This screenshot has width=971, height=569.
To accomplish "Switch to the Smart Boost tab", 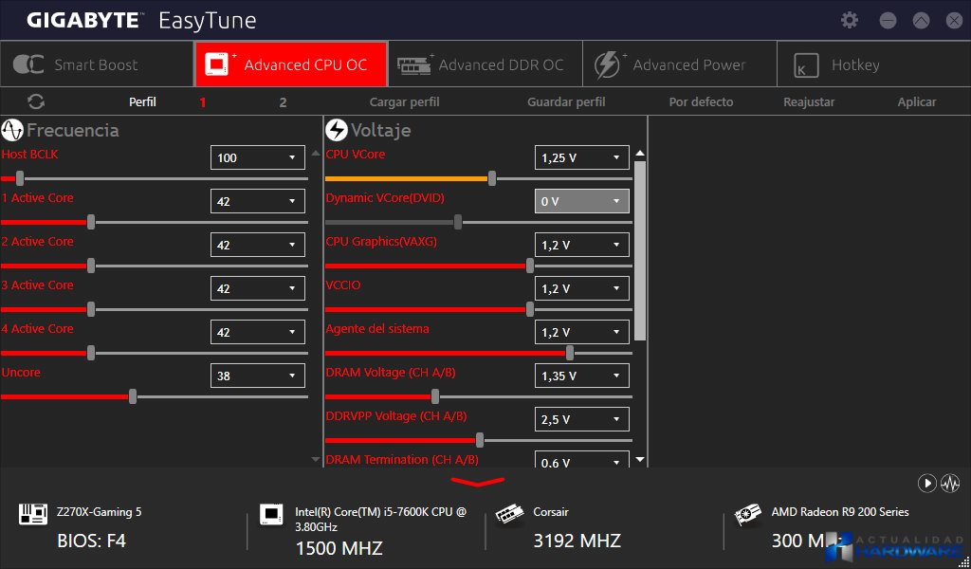I will point(95,64).
